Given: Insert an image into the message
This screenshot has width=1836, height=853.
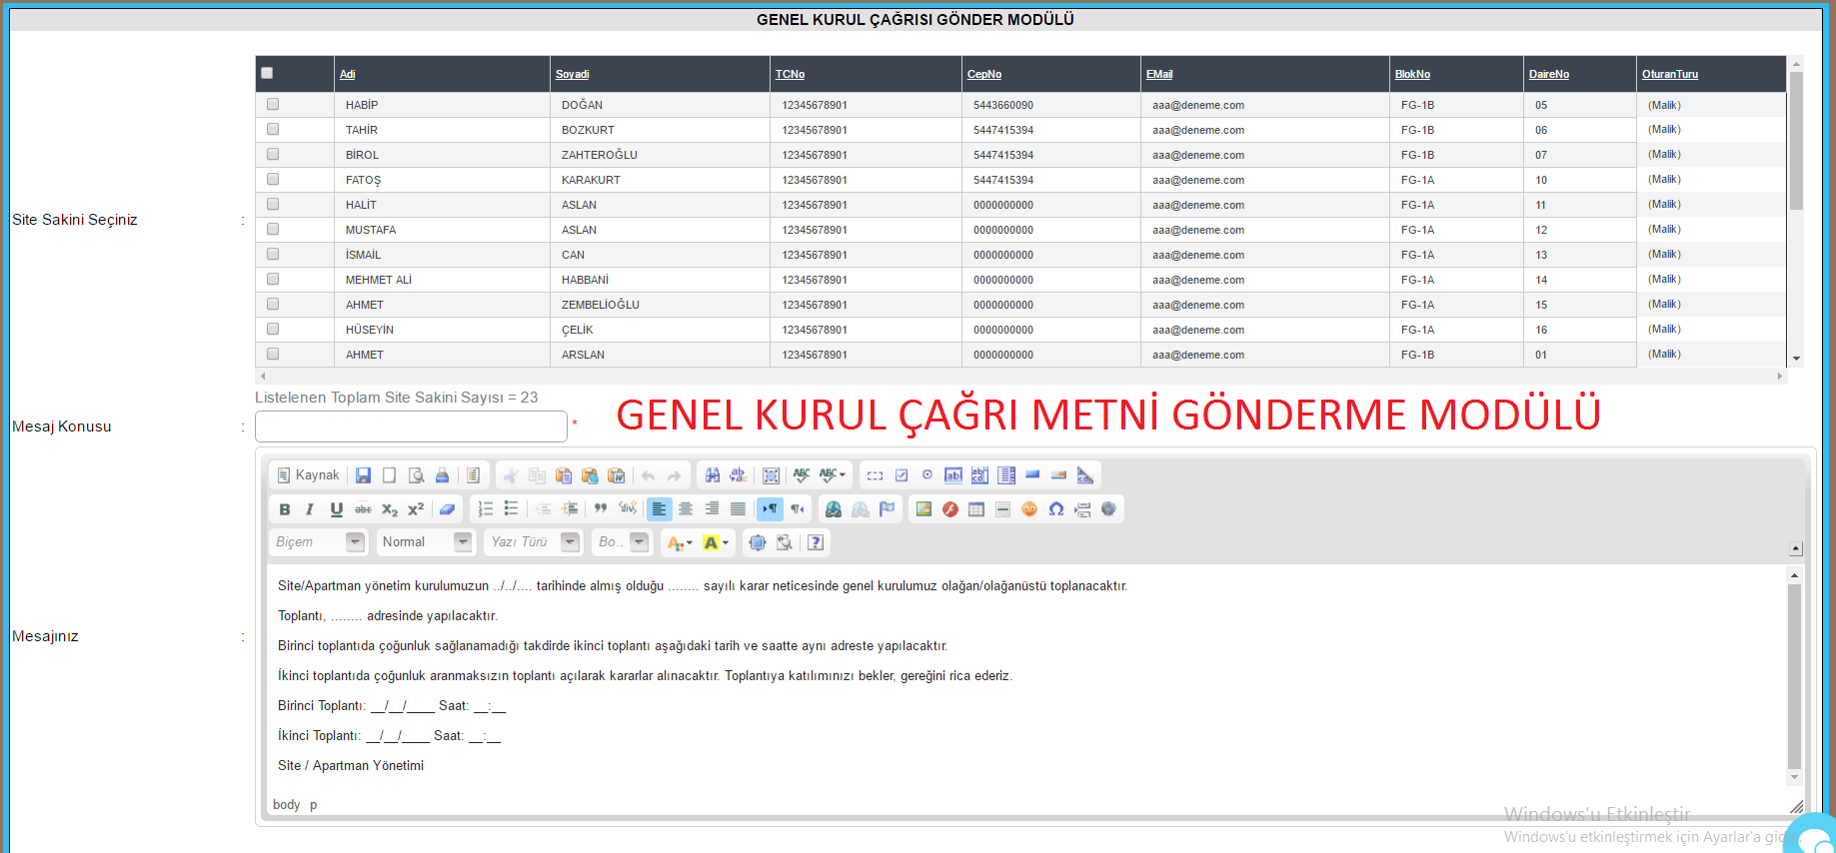Looking at the screenshot, I should point(923,509).
